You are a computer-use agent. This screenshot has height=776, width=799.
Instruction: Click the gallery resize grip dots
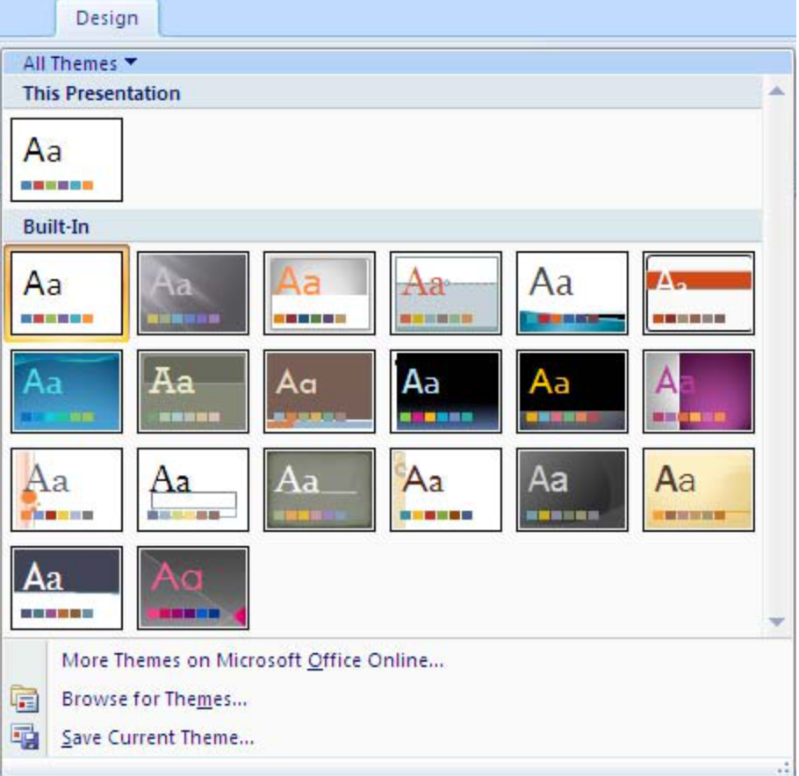(x=785, y=767)
